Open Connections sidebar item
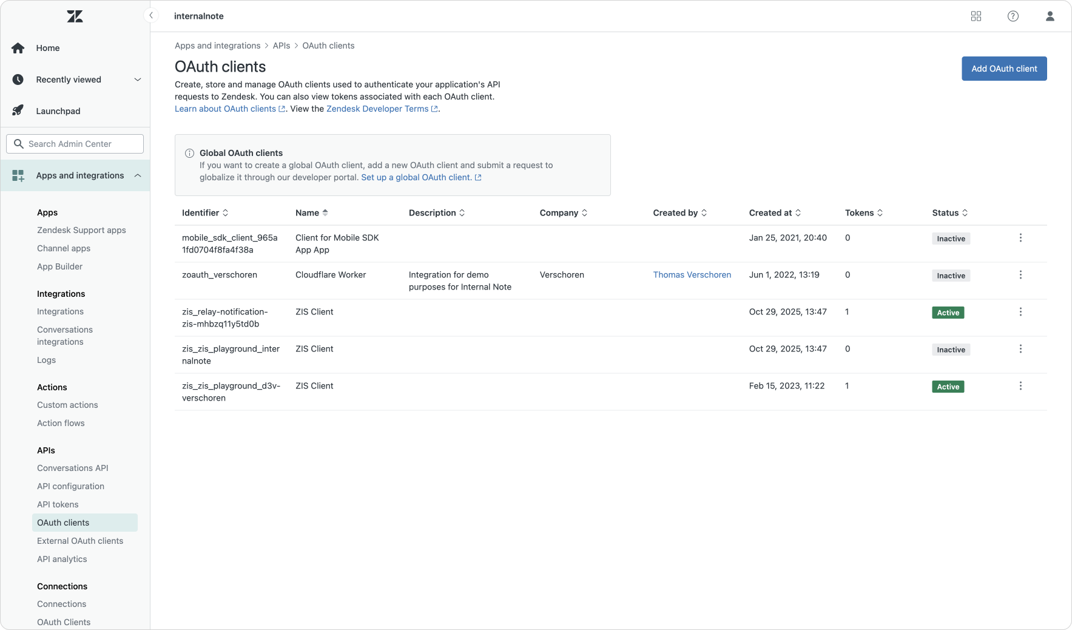 point(61,604)
